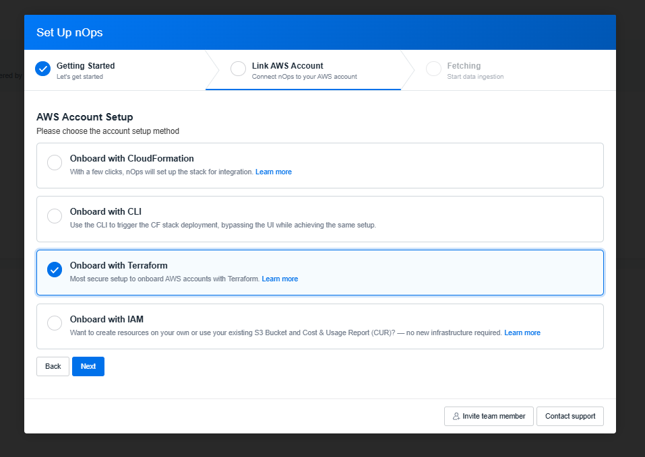Viewport: 645px width, 457px height.
Task: Click the Back button
Action: tap(53, 367)
